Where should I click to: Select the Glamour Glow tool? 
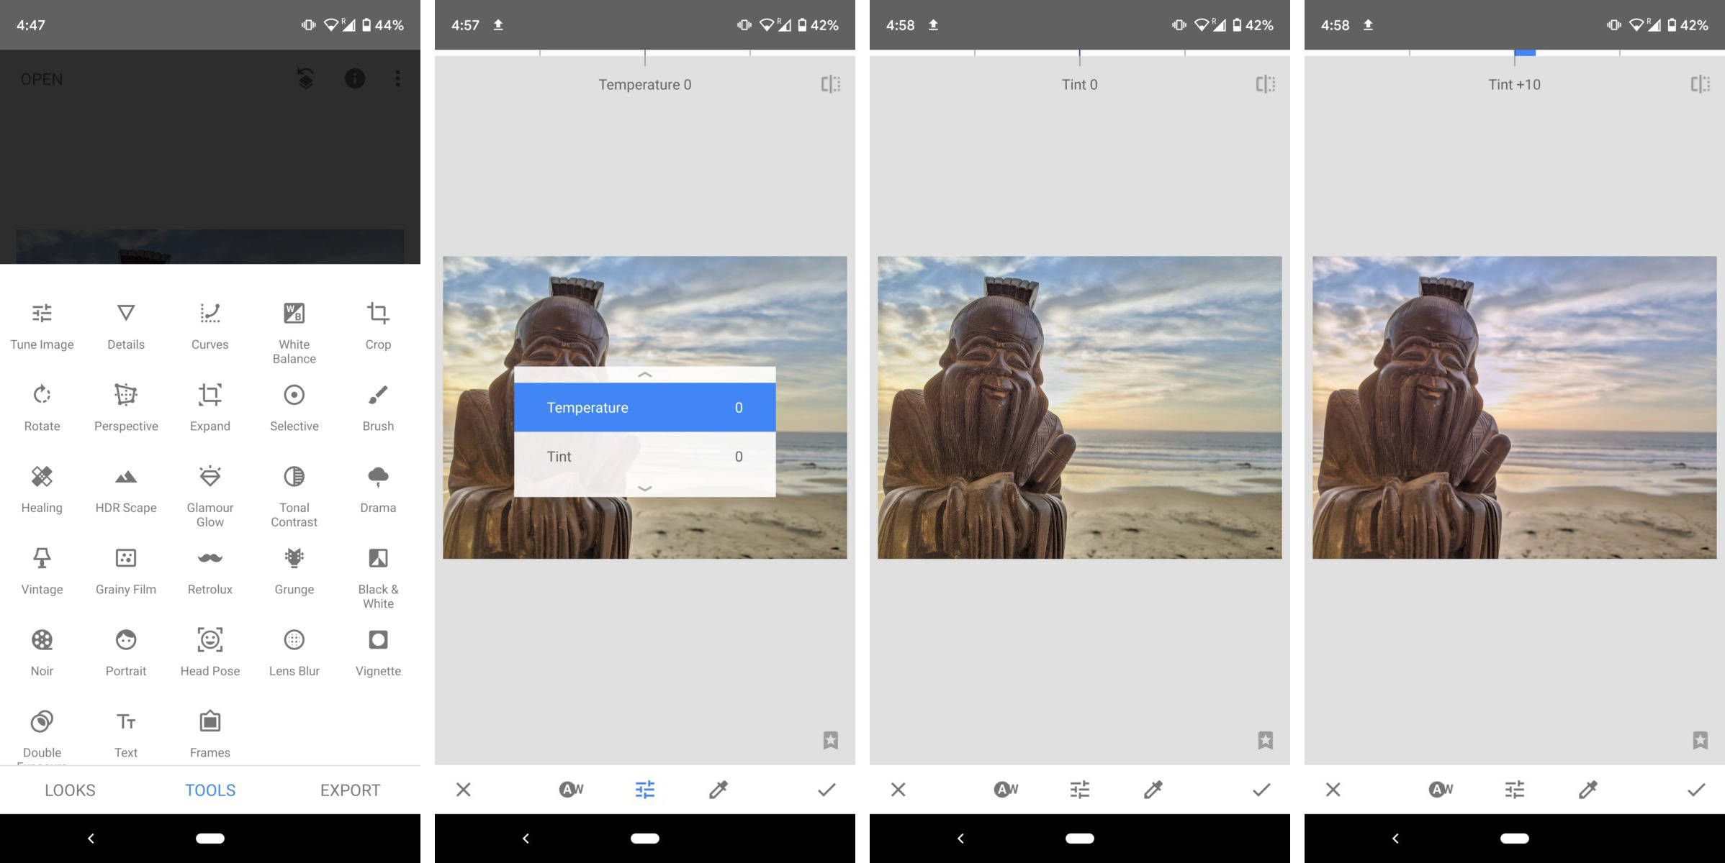210,490
